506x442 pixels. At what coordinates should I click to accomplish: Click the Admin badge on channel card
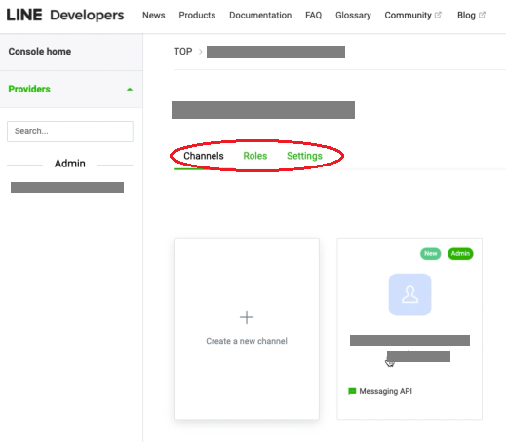tap(460, 253)
